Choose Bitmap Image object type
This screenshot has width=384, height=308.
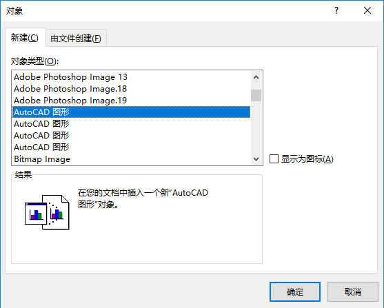(x=131, y=159)
